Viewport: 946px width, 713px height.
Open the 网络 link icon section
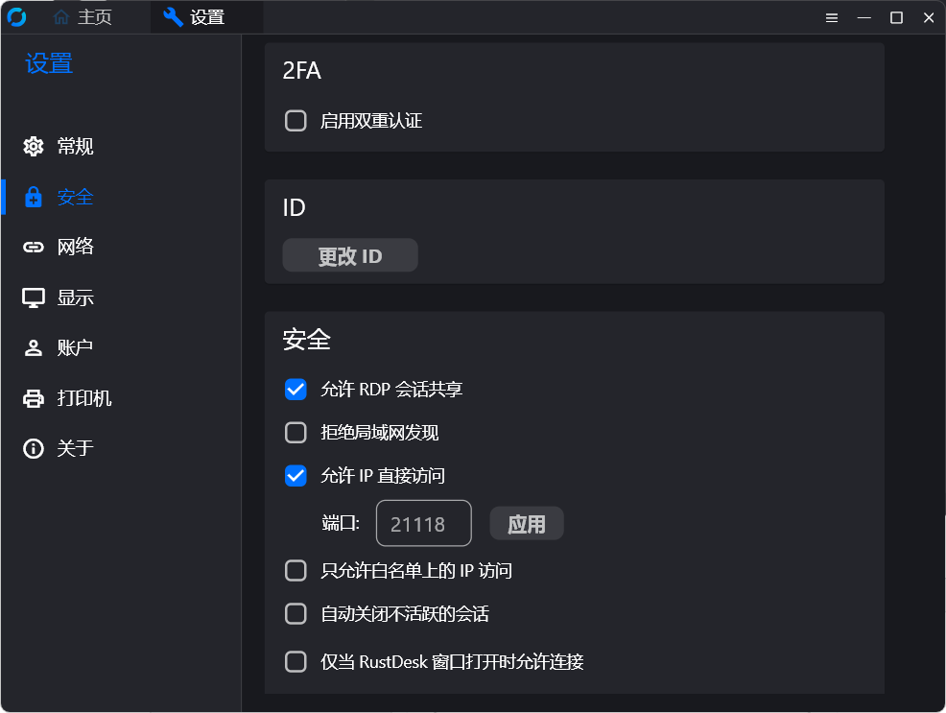[x=34, y=248]
